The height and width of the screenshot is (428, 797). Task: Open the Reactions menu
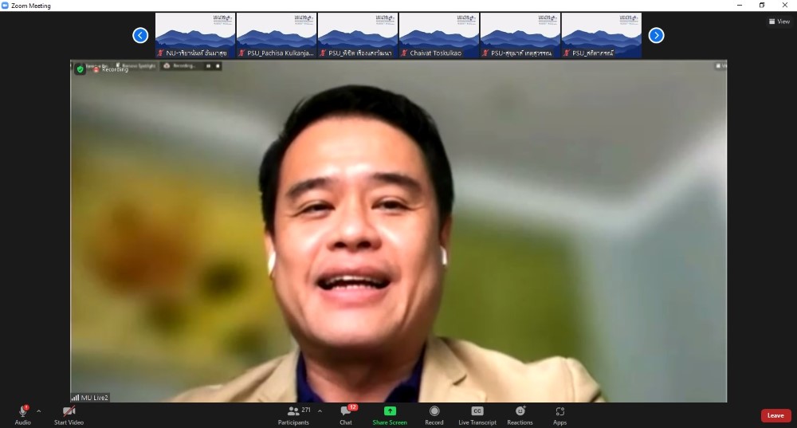[520, 411]
